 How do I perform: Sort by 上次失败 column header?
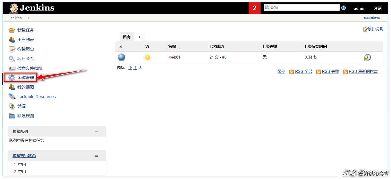(270, 47)
